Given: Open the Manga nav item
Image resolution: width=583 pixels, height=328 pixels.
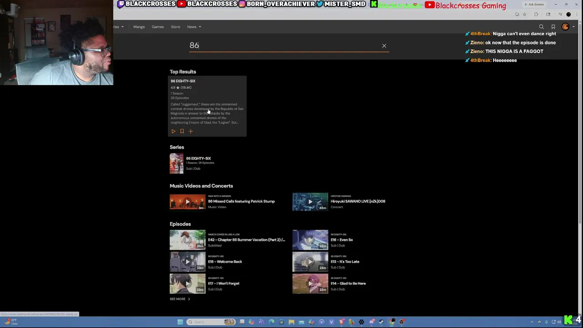Looking at the screenshot, I should click(139, 27).
